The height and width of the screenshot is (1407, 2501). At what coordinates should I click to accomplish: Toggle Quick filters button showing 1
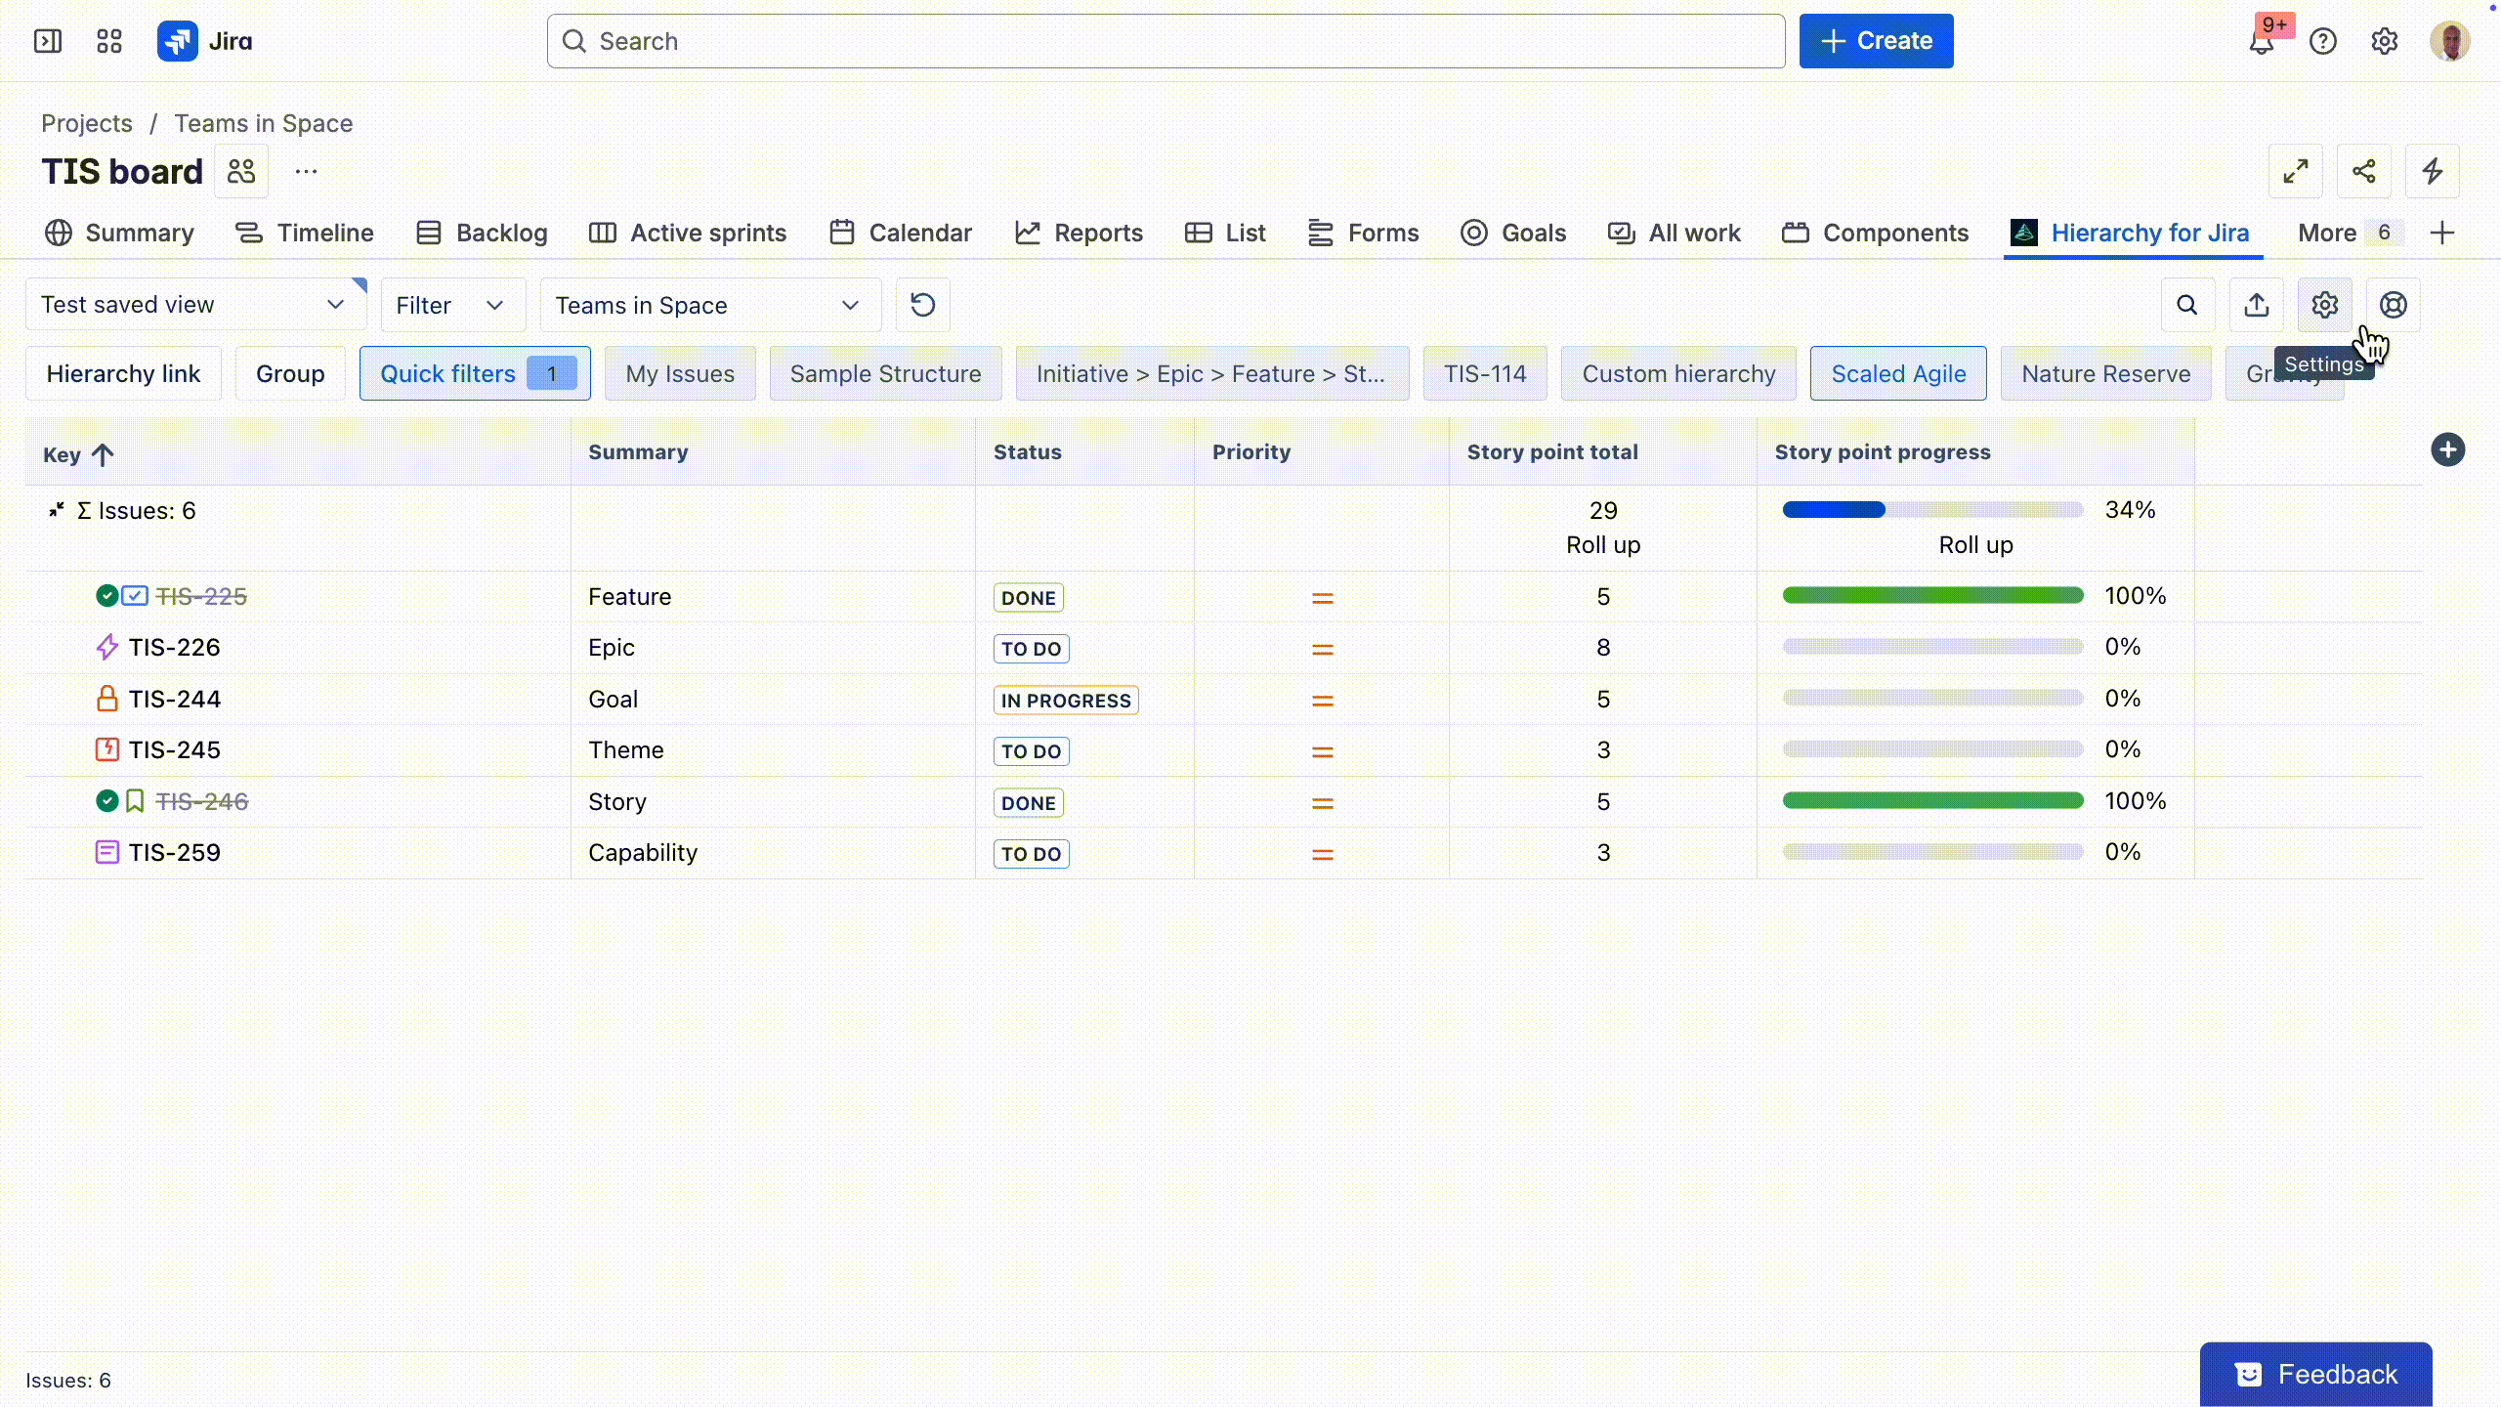pos(475,373)
